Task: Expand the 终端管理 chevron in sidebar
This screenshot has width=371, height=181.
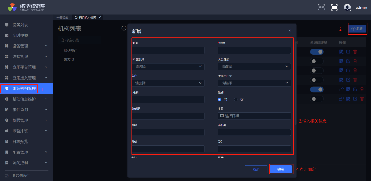Action: click(x=46, y=57)
